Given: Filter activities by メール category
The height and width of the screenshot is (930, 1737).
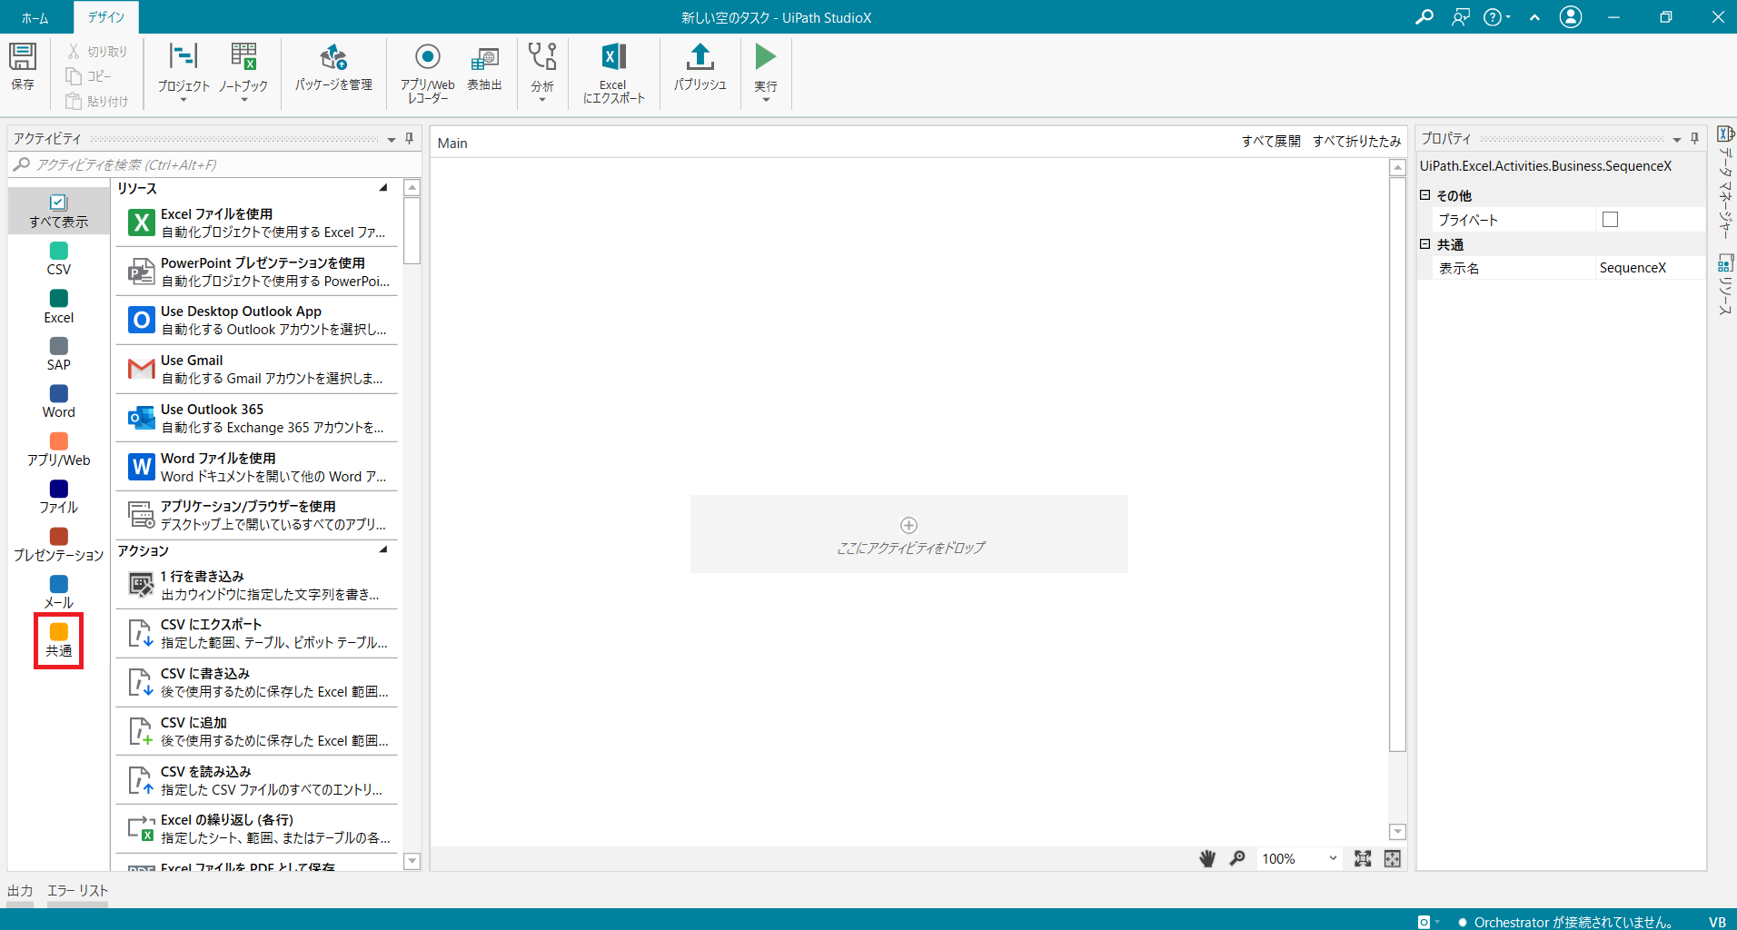Looking at the screenshot, I should (x=59, y=592).
